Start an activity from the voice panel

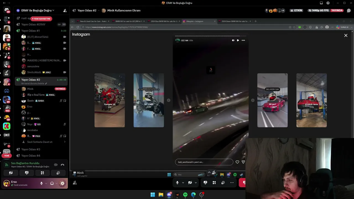click(42, 173)
